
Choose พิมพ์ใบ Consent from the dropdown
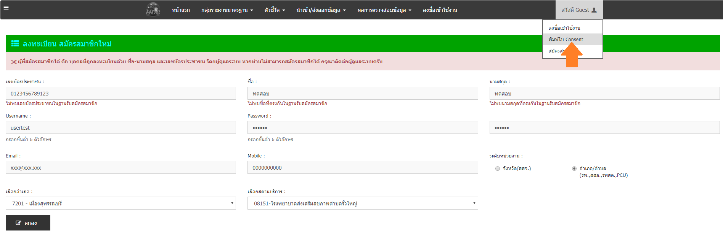(566, 39)
